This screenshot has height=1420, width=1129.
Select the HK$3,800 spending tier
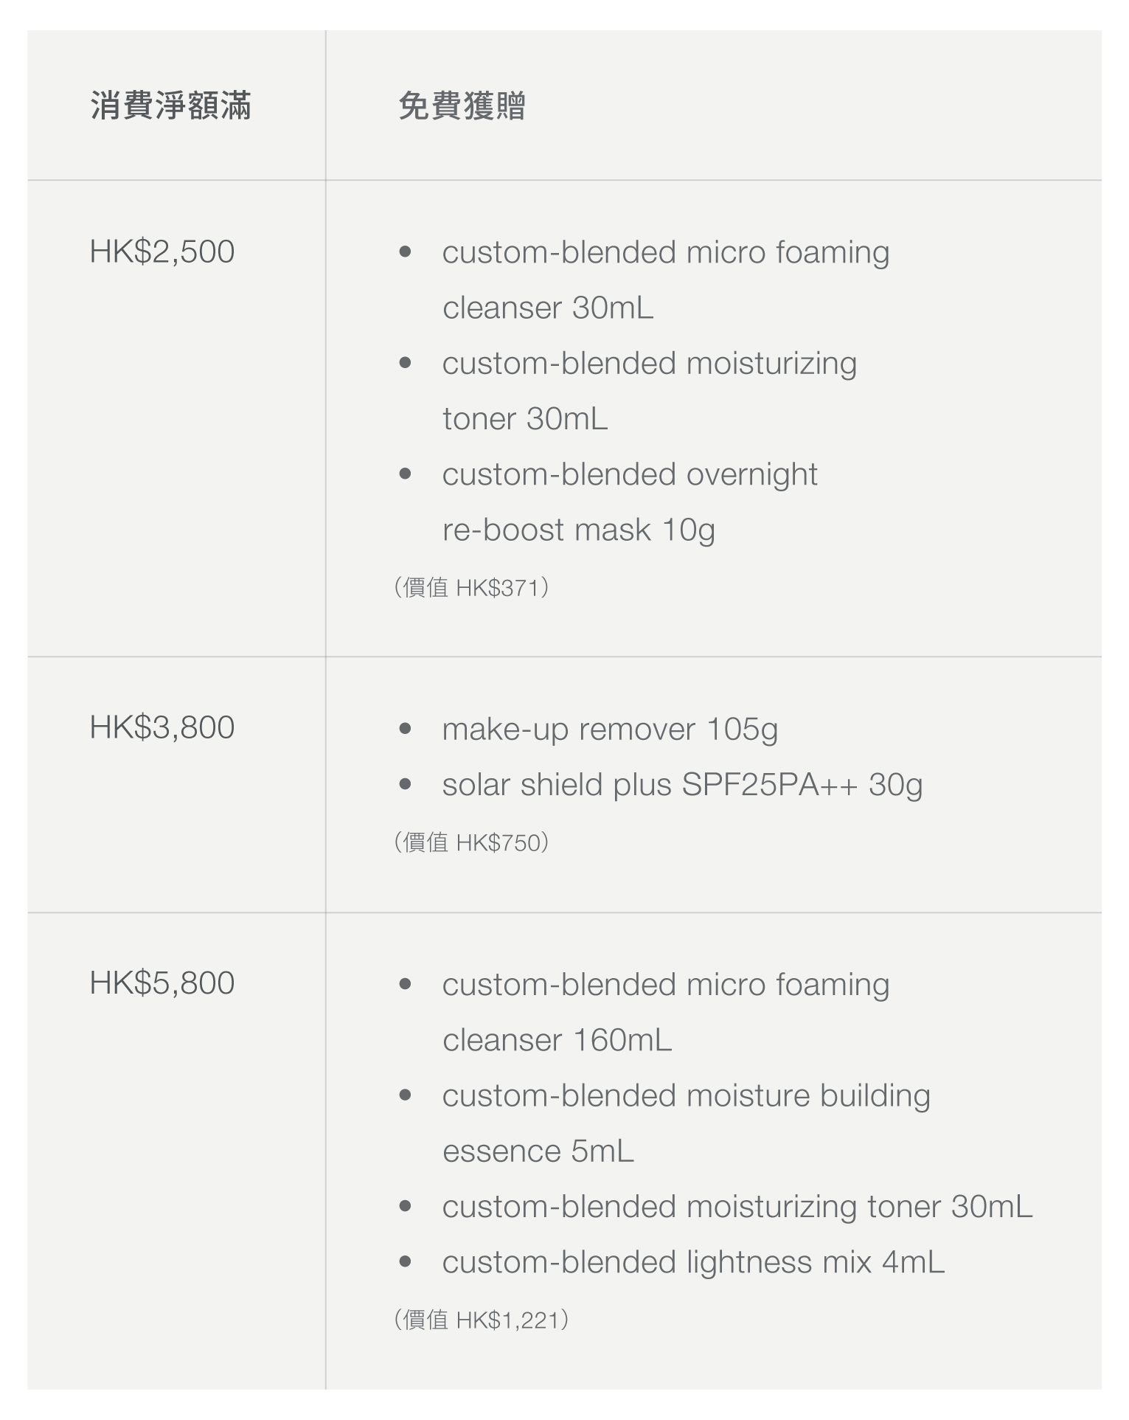(x=162, y=727)
